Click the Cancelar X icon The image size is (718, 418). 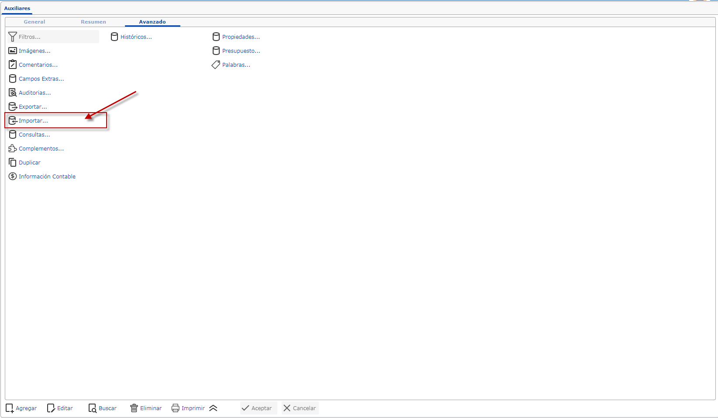287,408
